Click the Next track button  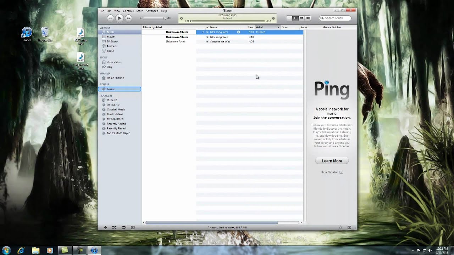129,18
